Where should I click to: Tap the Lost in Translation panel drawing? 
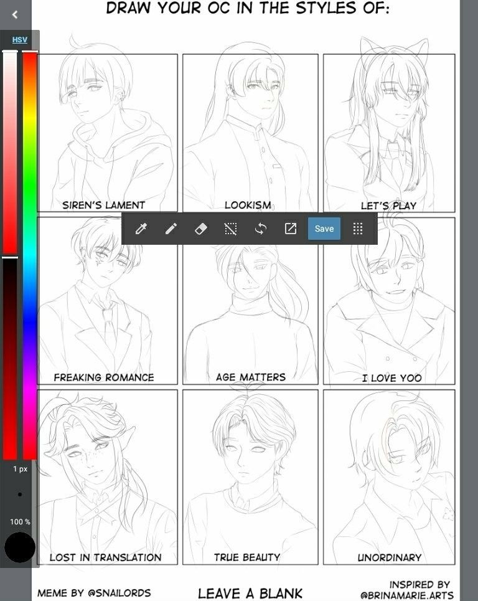pyautogui.click(x=108, y=477)
